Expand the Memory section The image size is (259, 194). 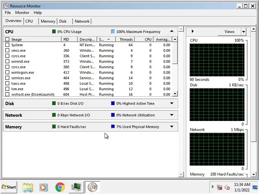172,126
